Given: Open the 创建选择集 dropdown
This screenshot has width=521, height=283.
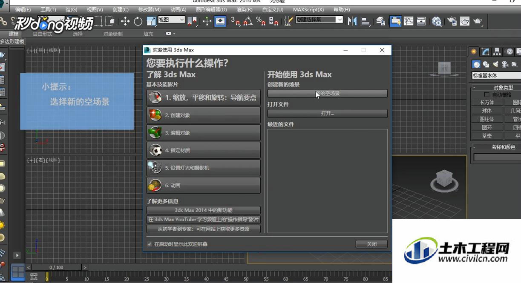Looking at the screenshot, I should click(320, 20).
